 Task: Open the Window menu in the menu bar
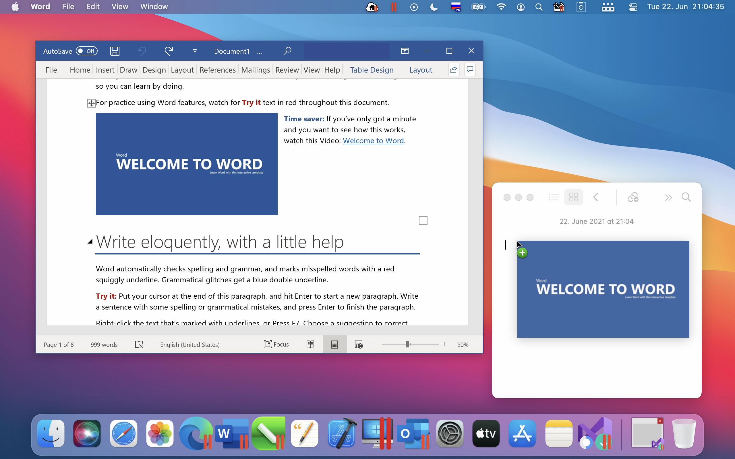point(153,6)
